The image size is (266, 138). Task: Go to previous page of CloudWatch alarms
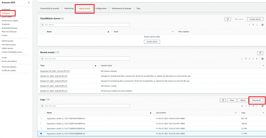click(x=249, y=25)
